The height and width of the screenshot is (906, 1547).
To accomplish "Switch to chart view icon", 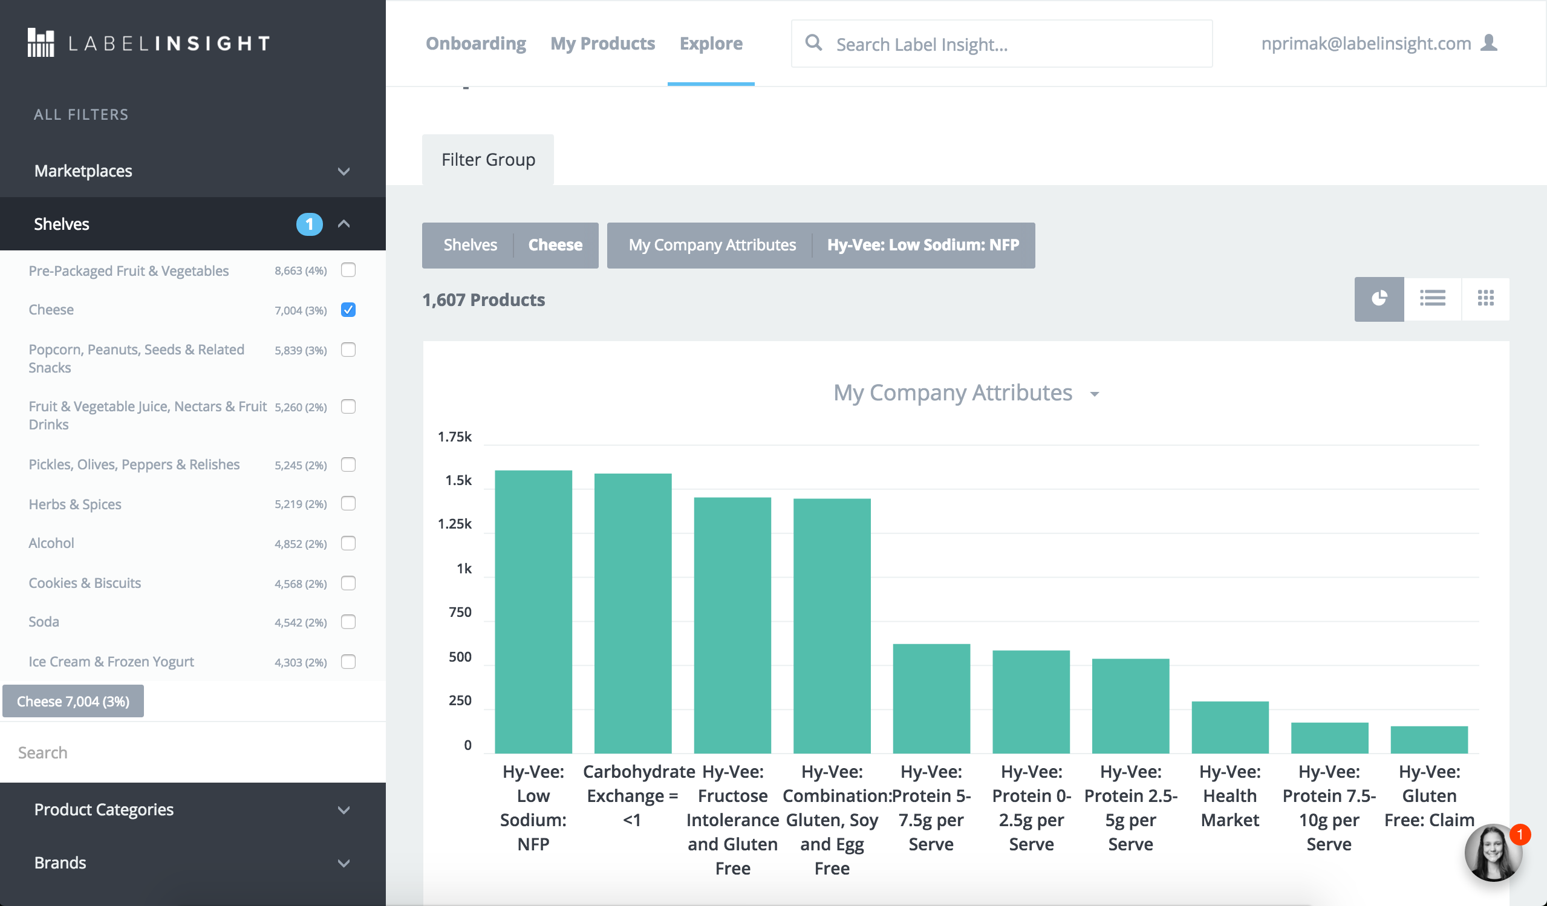I will [x=1379, y=299].
